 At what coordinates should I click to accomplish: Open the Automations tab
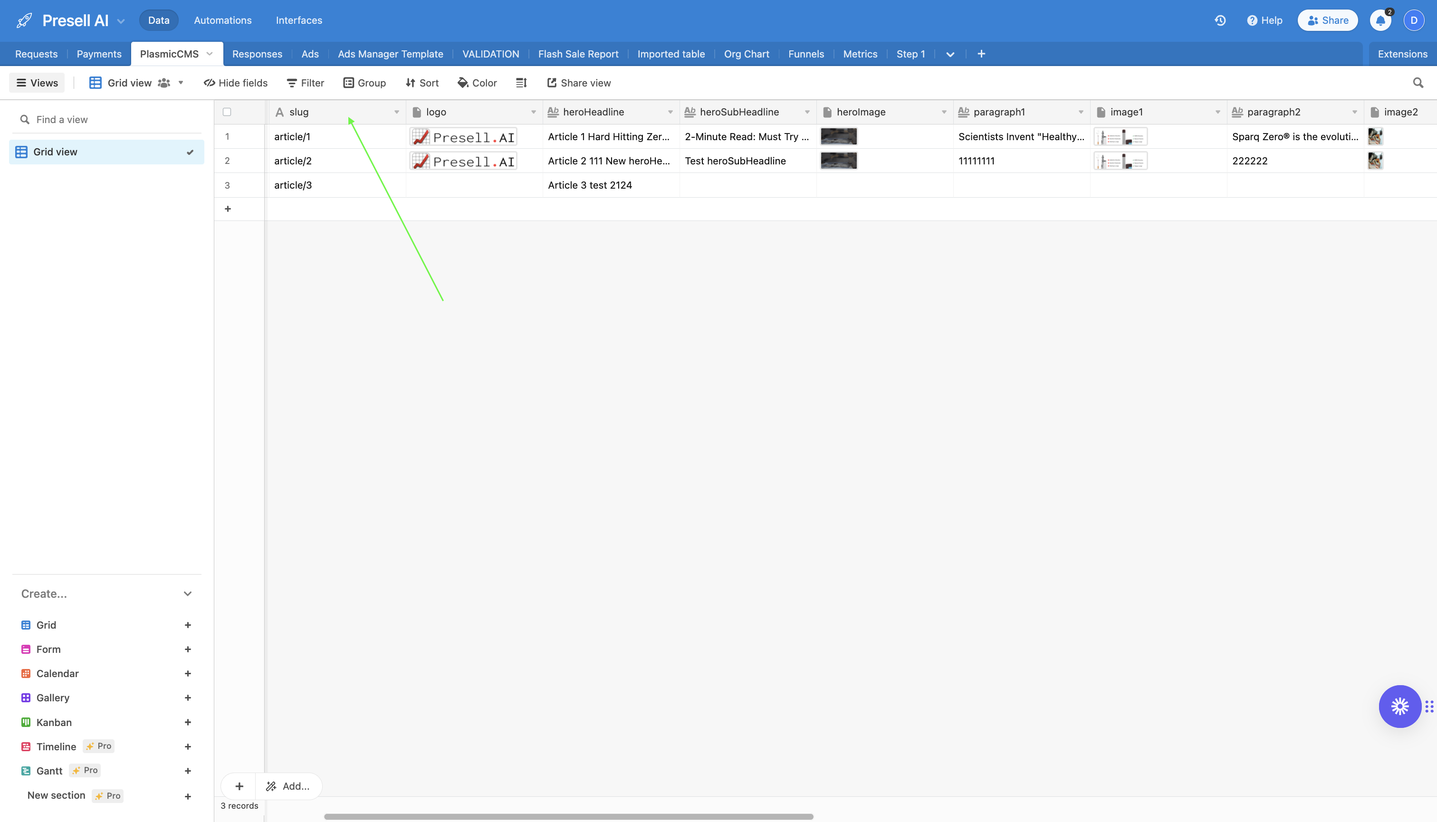pyautogui.click(x=222, y=20)
